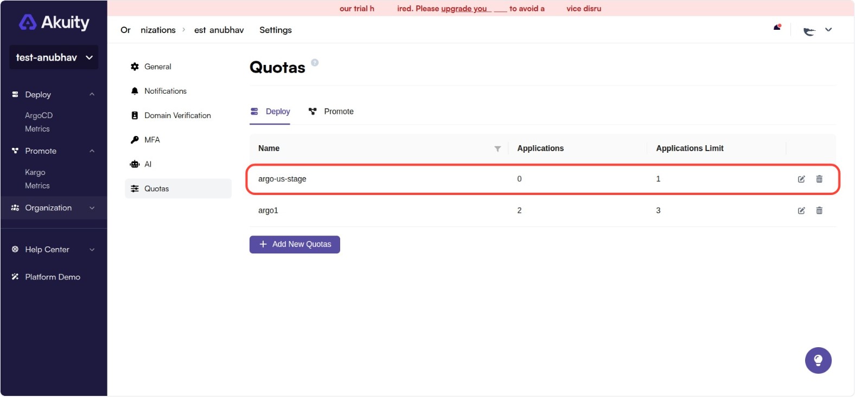
Task: Click the Help Center lifebuoy icon
Action: [x=15, y=249]
